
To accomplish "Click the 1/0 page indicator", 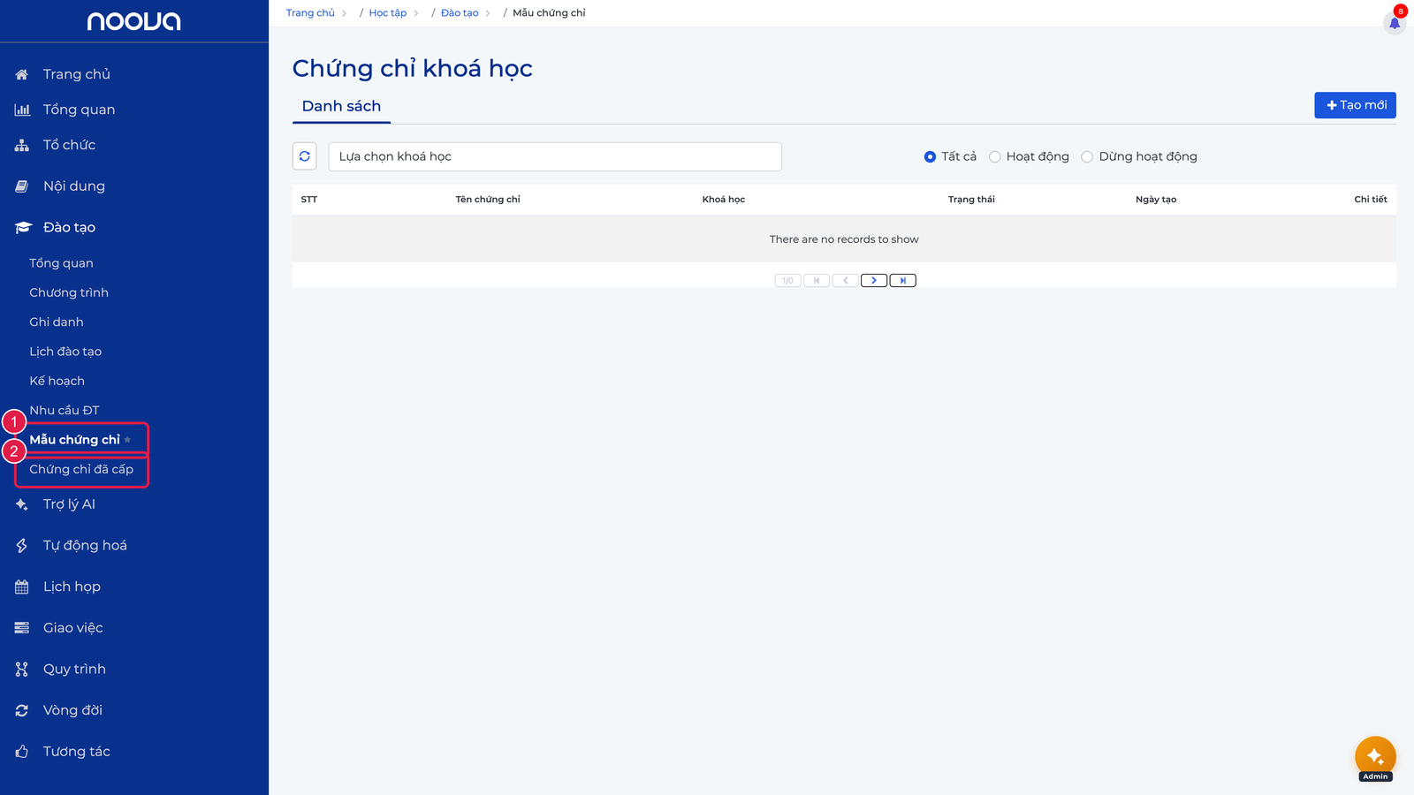I will pos(787,281).
